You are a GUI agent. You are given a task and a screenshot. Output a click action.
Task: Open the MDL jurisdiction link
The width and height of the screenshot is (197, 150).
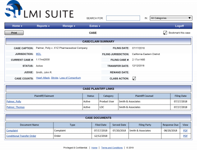(x=39, y=54)
